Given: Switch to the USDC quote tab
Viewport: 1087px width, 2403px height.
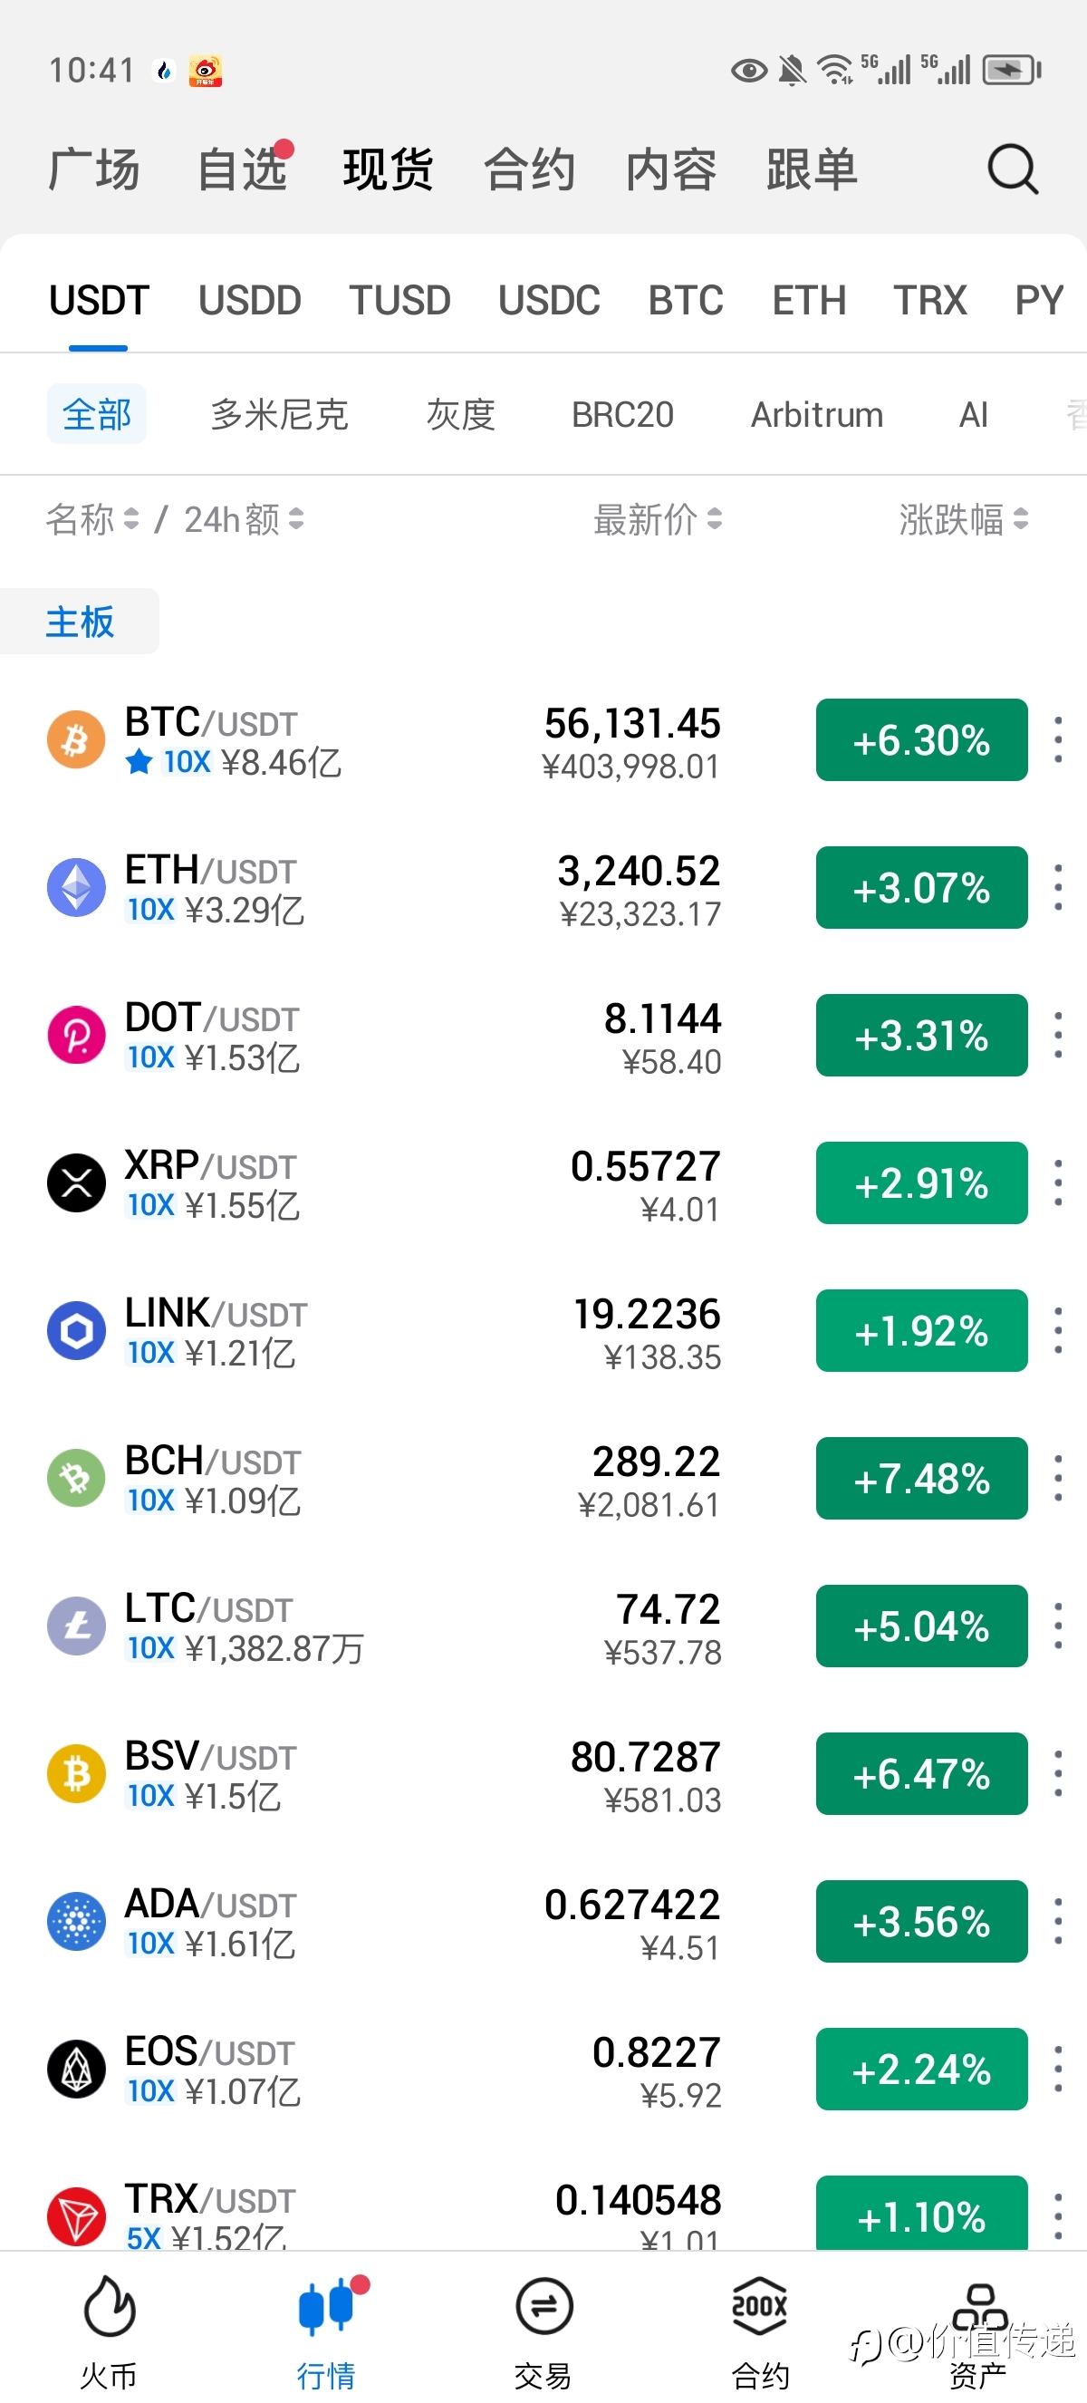Looking at the screenshot, I should pos(549,301).
